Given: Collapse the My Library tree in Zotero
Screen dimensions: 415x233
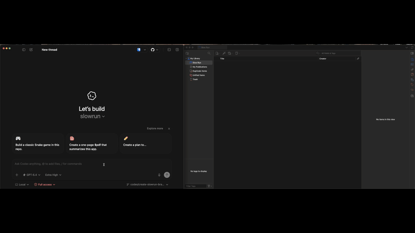Looking at the screenshot, I should (x=187, y=59).
